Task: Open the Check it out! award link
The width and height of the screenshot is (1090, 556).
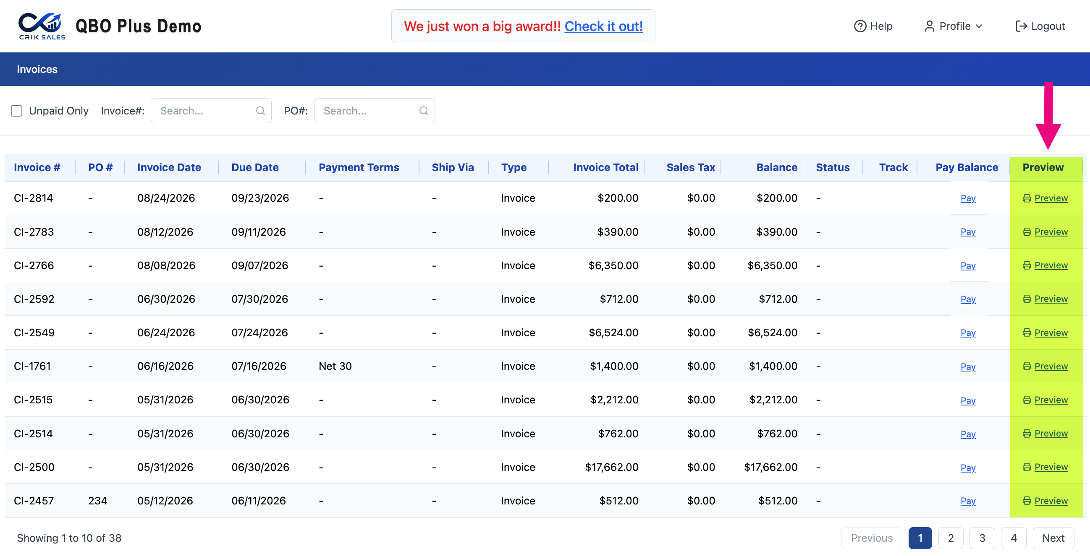Action: click(x=603, y=26)
